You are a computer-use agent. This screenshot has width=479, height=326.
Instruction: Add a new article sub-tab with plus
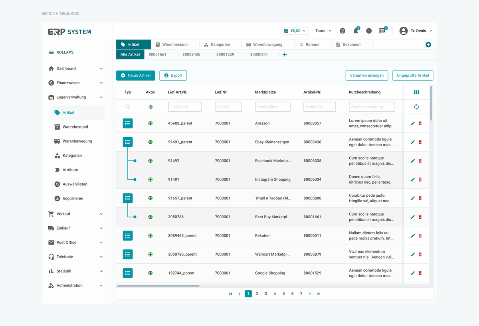pyautogui.click(x=285, y=54)
